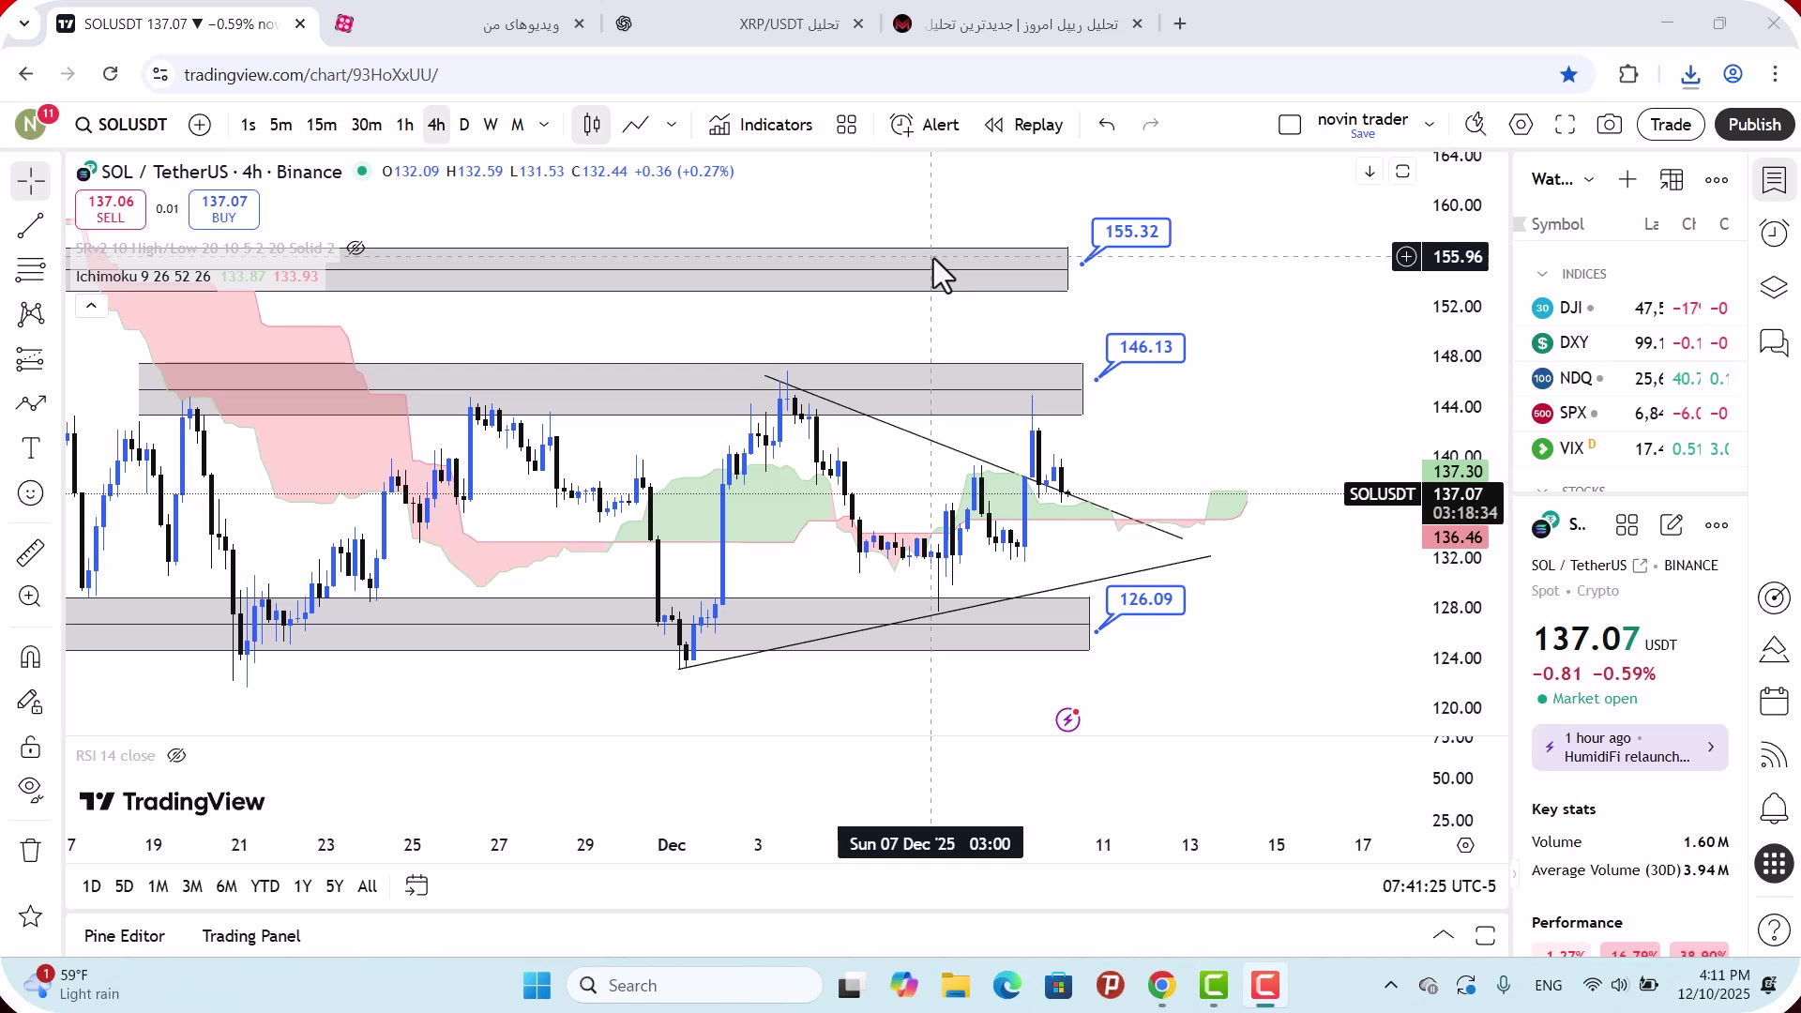This screenshot has height=1013, width=1801.
Task: Open the Fibonacci retracement tools
Action: [31, 270]
